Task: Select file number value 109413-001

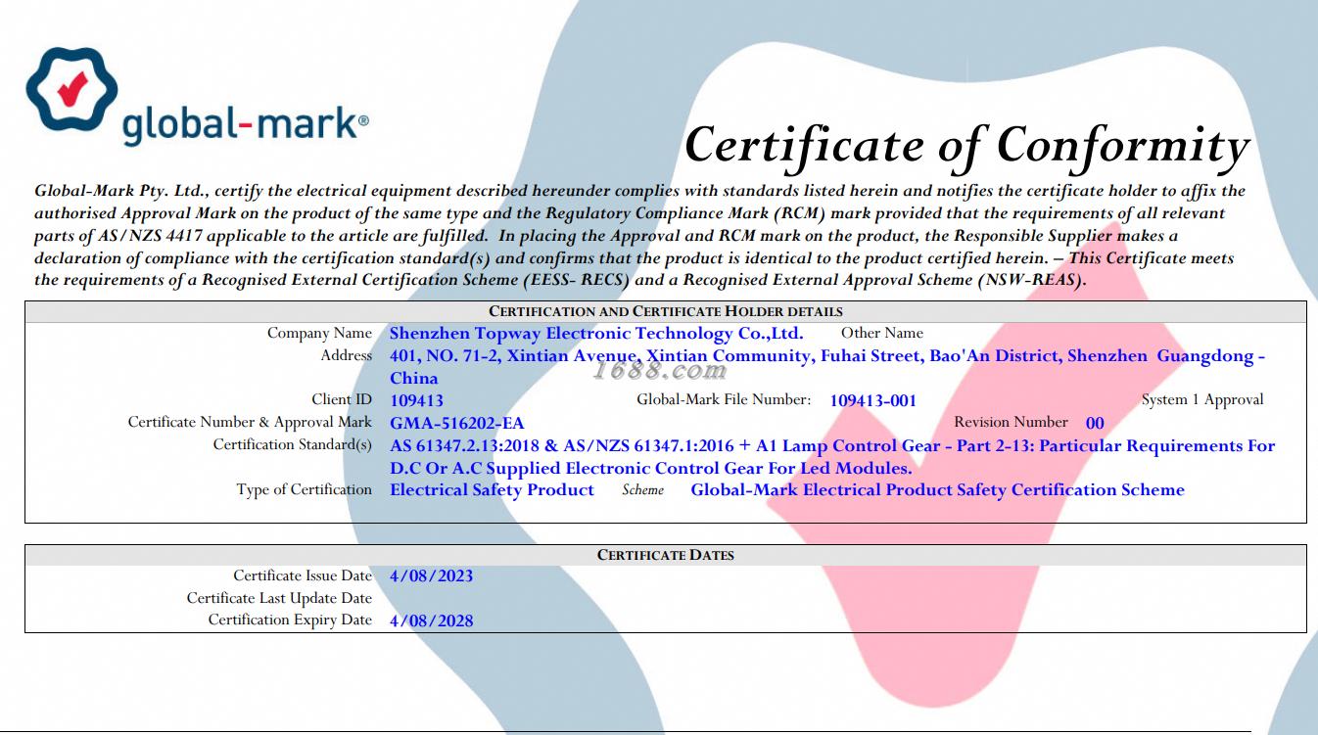Action: tap(873, 400)
